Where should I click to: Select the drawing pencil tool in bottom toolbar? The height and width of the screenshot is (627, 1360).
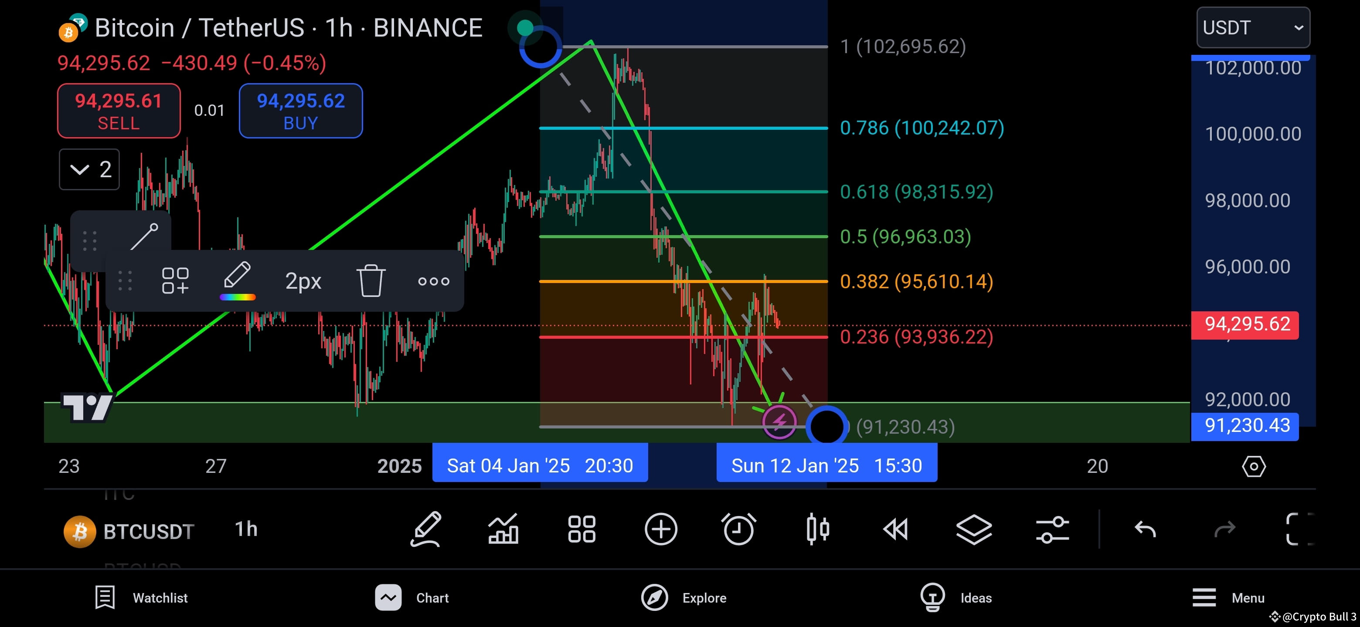[x=425, y=529]
